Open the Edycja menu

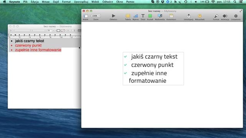(35, 2)
